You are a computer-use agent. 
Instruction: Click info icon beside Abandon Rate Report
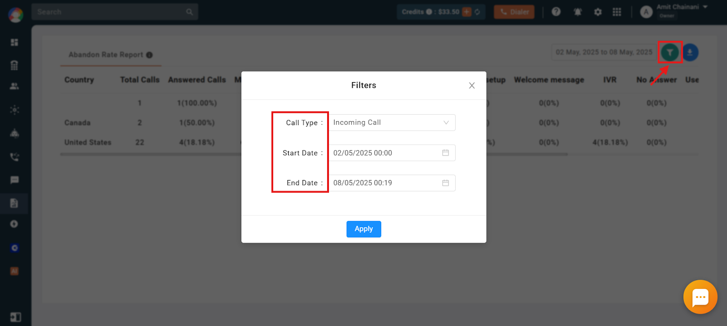149,55
